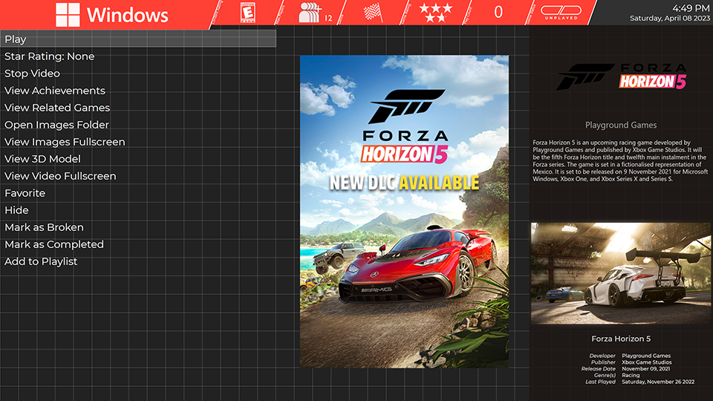Click the Forza Horizon 5 box art cover

(404, 212)
